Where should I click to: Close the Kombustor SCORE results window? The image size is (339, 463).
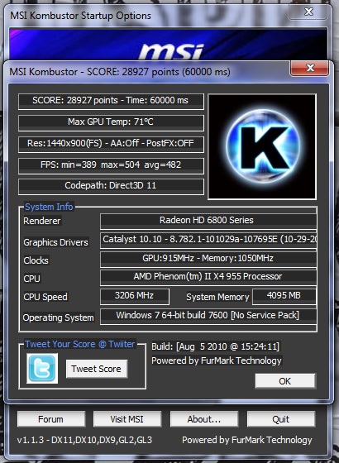tap(310, 68)
